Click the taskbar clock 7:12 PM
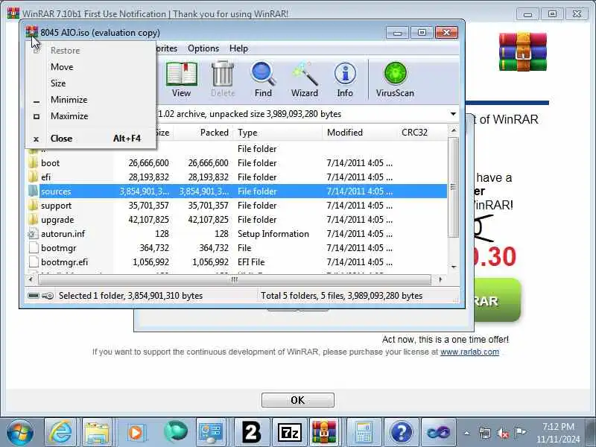This screenshot has height=447, width=596. pyautogui.click(x=558, y=426)
